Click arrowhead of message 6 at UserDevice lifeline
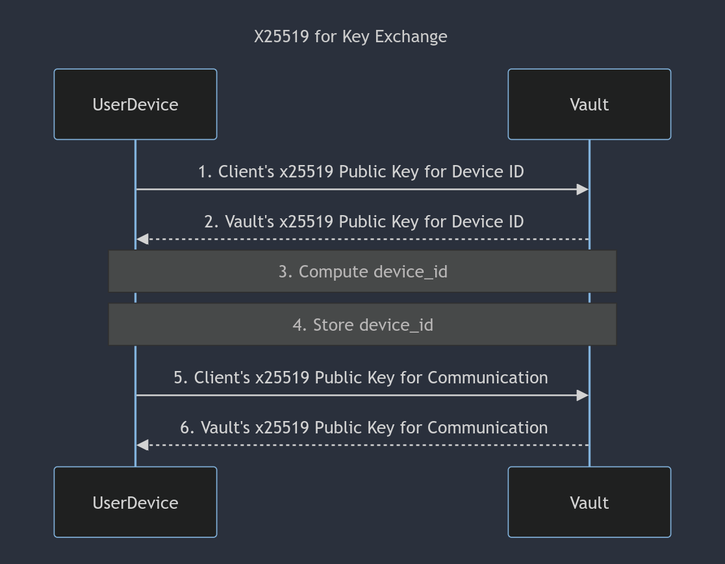 pos(142,445)
